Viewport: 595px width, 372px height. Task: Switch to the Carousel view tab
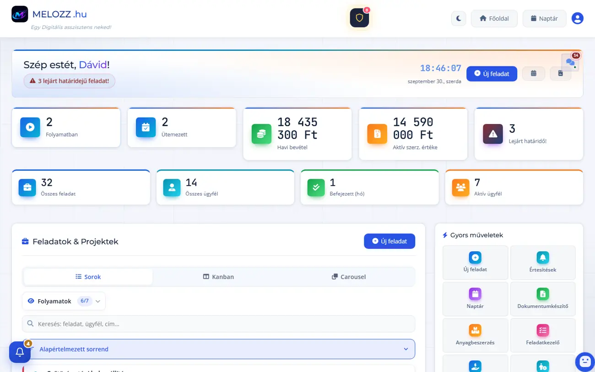coord(349,277)
